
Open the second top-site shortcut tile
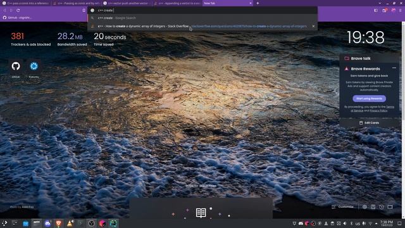[x=34, y=66]
